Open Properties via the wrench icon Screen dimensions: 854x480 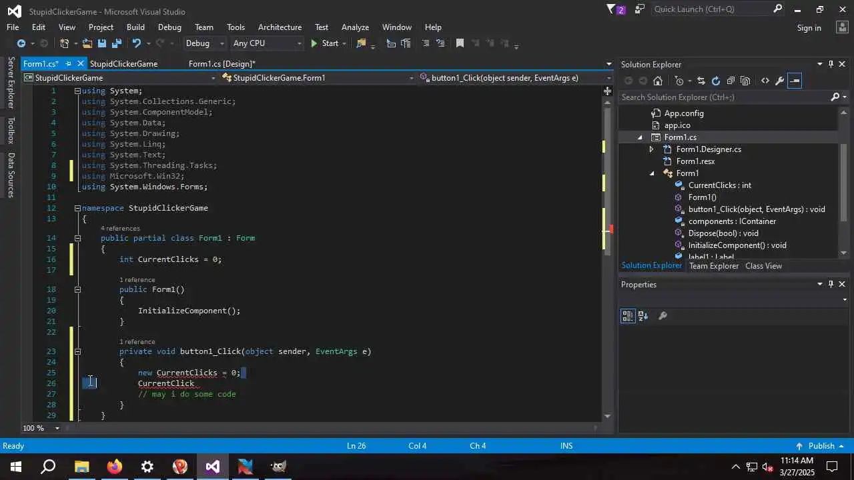[x=779, y=81]
